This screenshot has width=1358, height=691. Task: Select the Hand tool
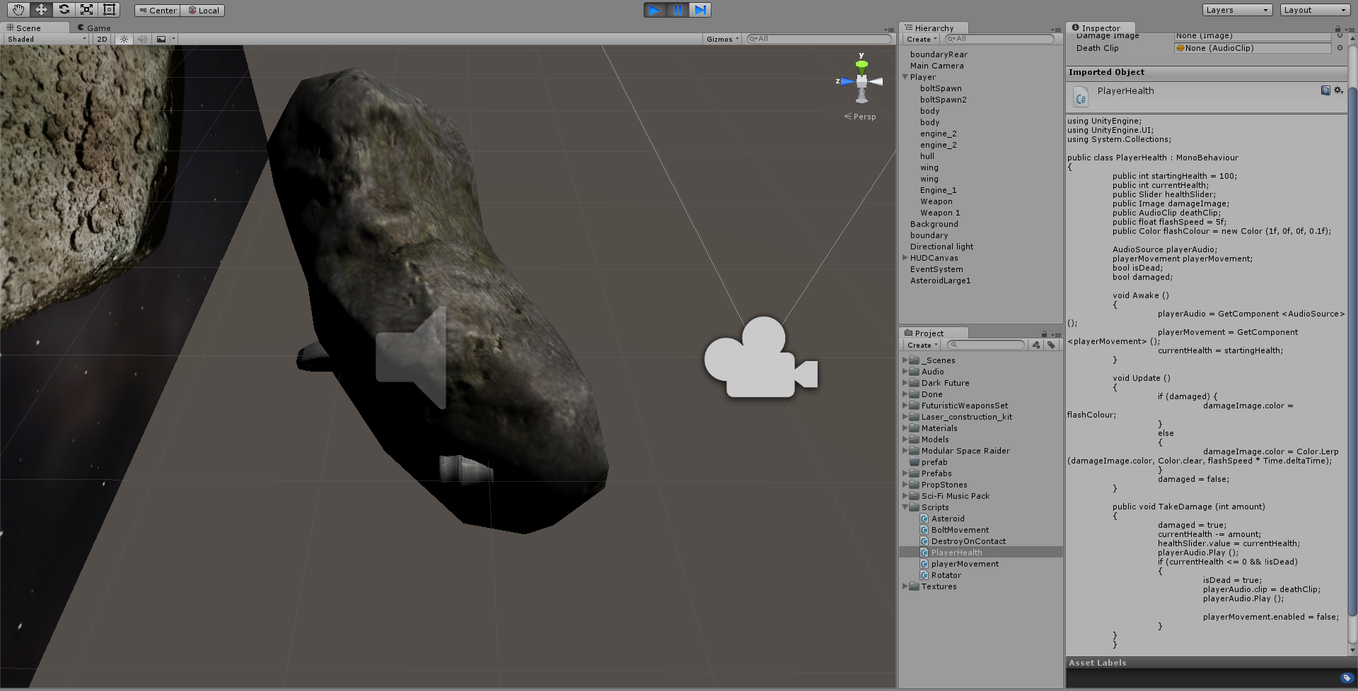click(x=18, y=10)
